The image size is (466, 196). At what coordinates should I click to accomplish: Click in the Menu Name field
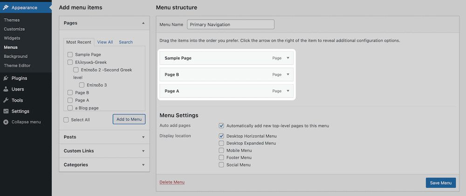(x=231, y=25)
